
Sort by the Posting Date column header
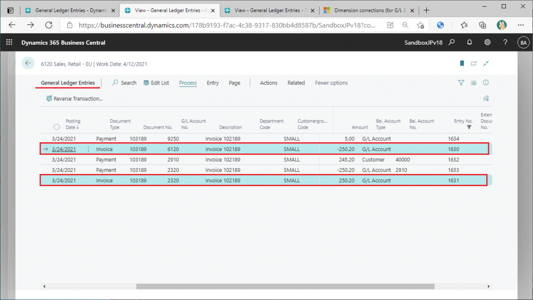73,124
